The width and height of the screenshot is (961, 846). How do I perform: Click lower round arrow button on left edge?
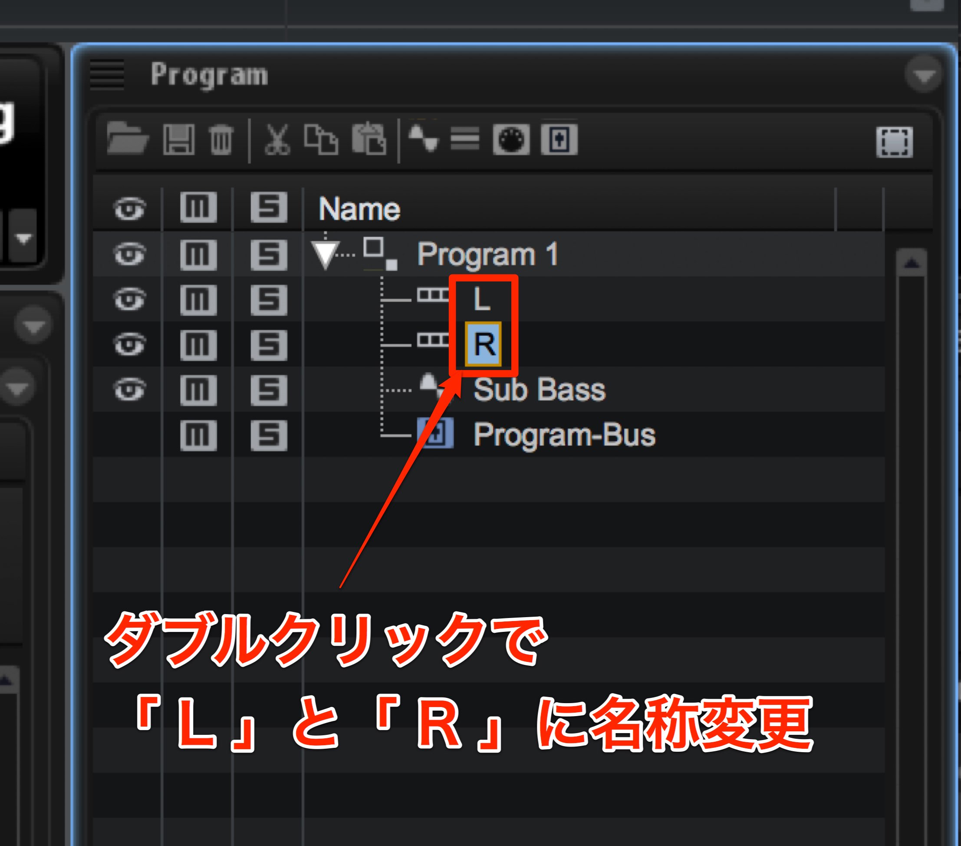pyautogui.click(x=17, y=388)
